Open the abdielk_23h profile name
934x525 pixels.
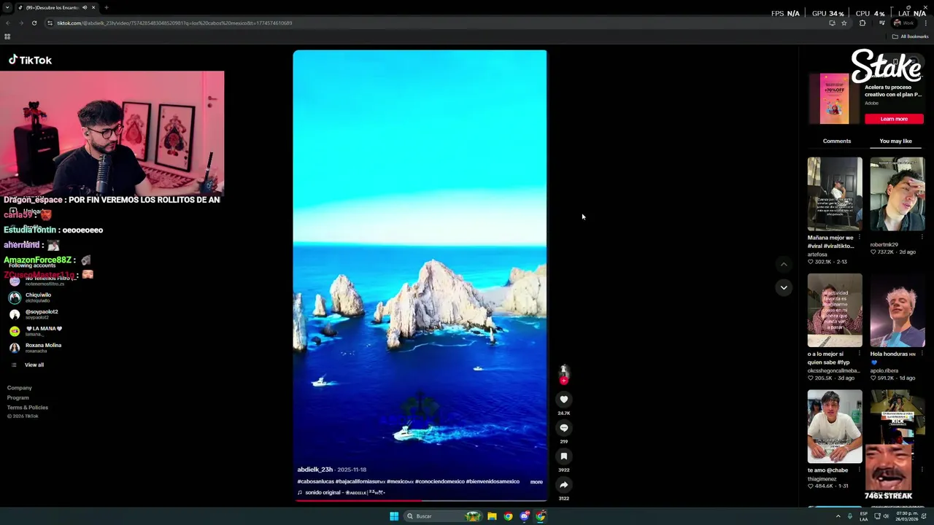(314, 470)
